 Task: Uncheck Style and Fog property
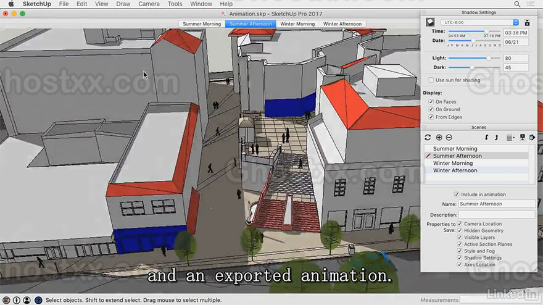(x=460, y=251)
